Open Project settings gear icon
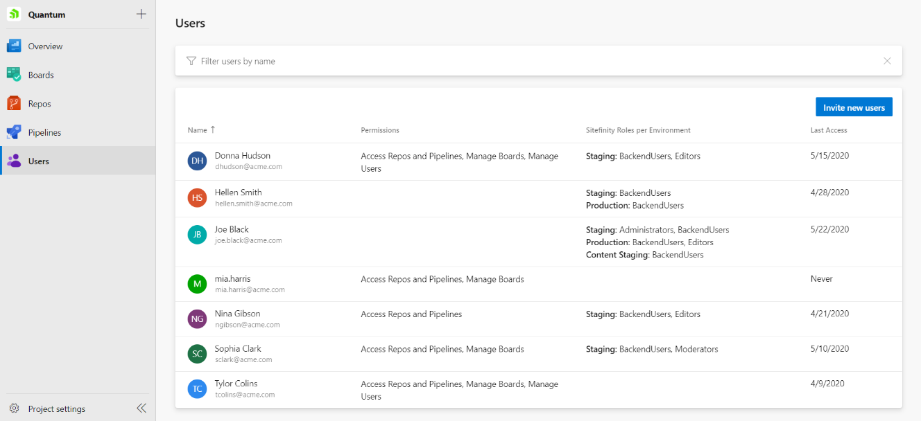Viewport: 921px width, 421px height. (x=14, y=409)
